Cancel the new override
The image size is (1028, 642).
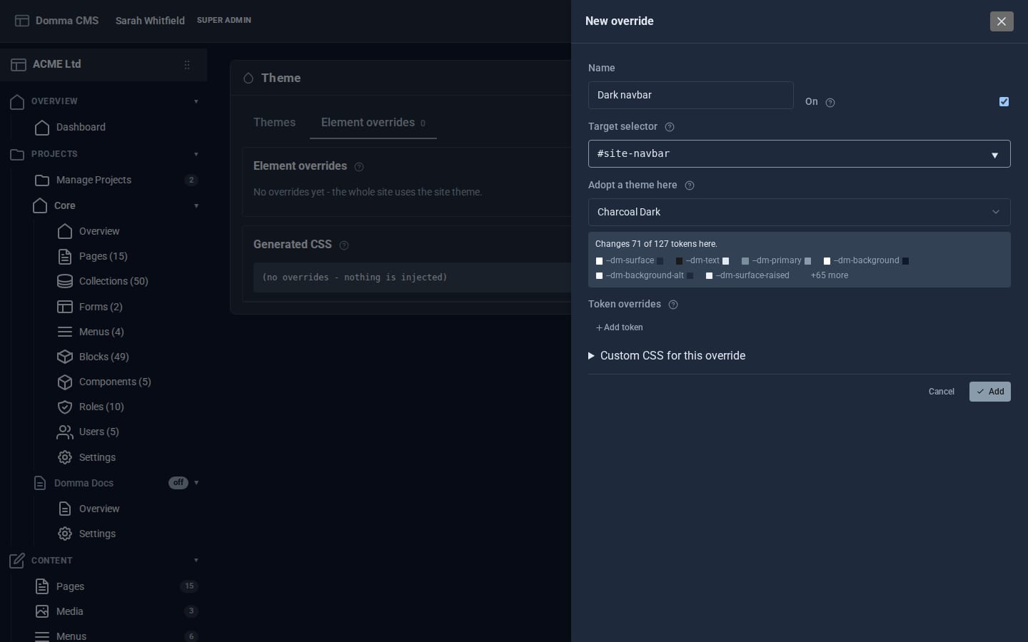coord(941,392)
